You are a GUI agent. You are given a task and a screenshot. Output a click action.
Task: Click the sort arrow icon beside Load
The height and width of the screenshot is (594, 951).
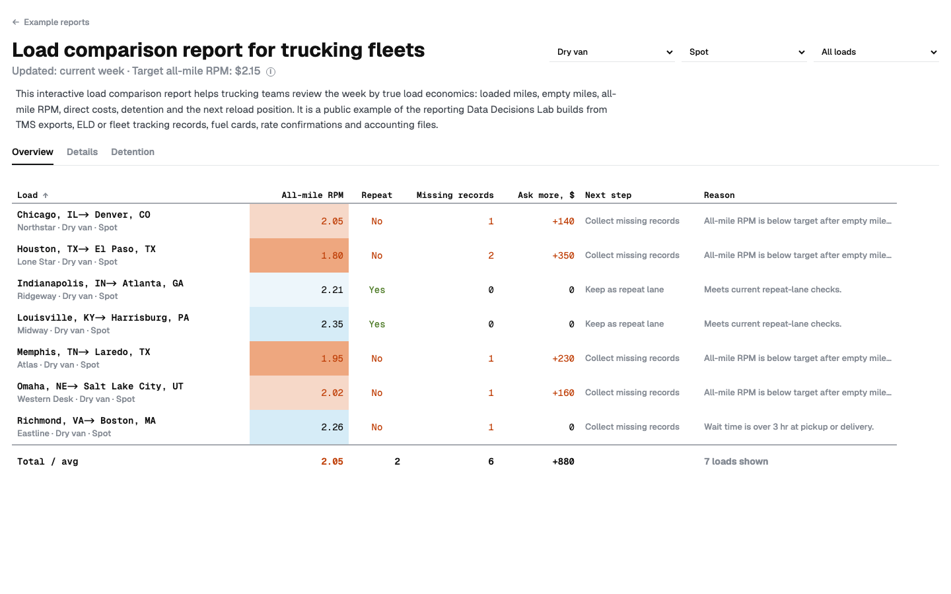[46, 195]
